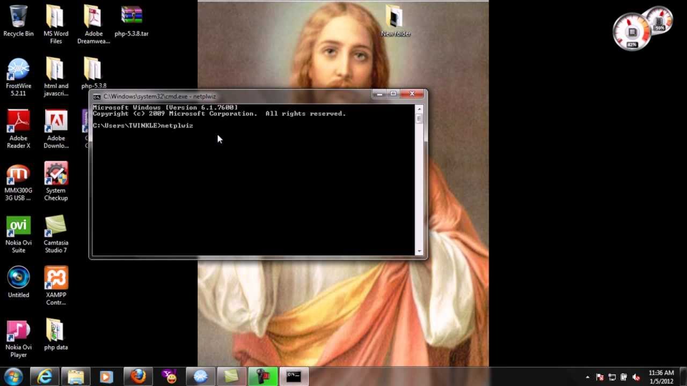Open the clock showing 11:36 AM

(x=661, y=377)
